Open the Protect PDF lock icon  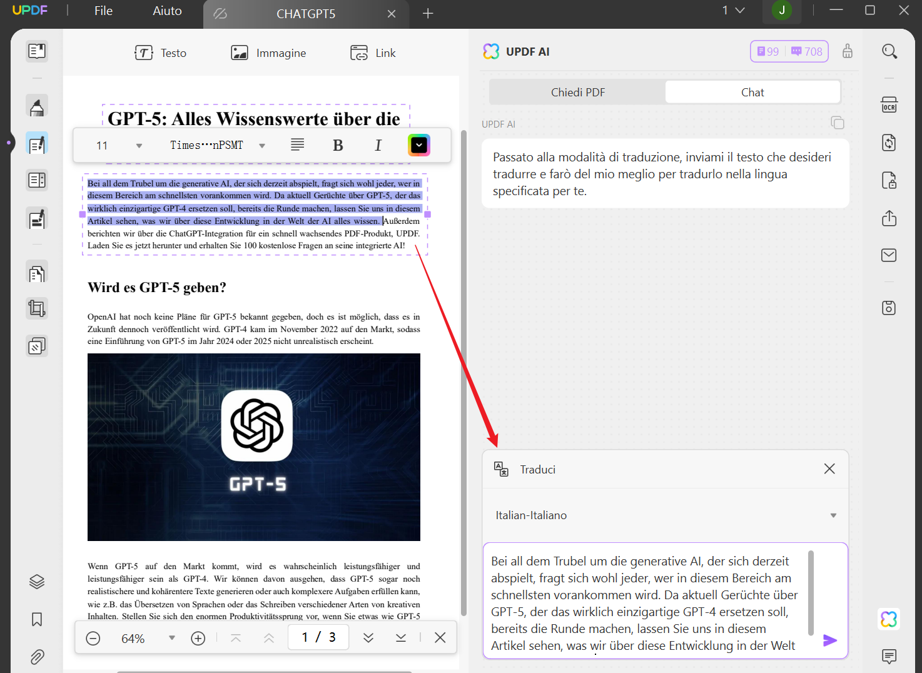coord(889,180)
